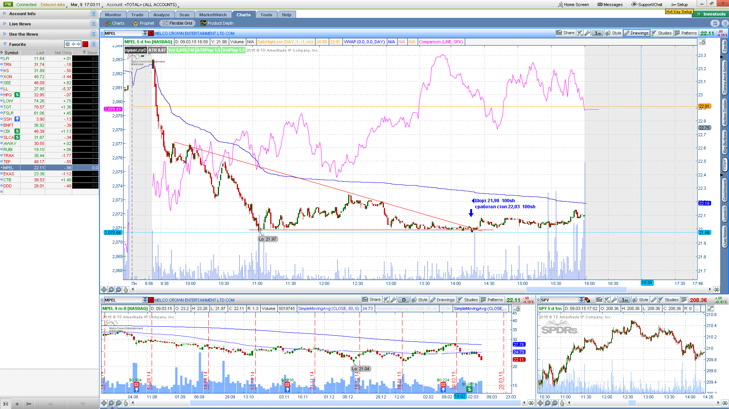The image size is (729, 409).
Task: Switch to the Trade tab
Action: [137, 15]
